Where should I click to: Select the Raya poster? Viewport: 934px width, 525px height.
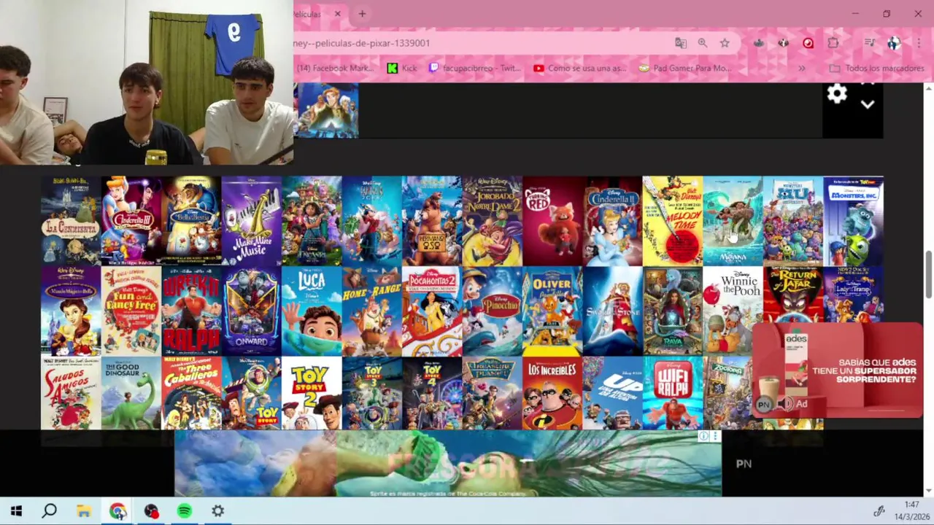point(673,311)
